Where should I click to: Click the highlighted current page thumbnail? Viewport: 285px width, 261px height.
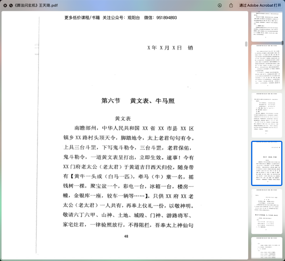click(266, 163)
